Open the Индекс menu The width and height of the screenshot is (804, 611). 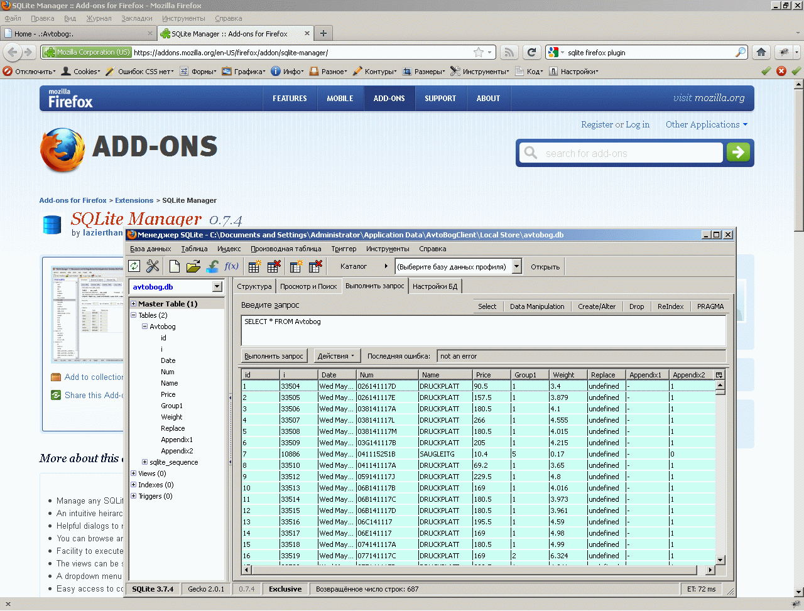click(229, 249)
